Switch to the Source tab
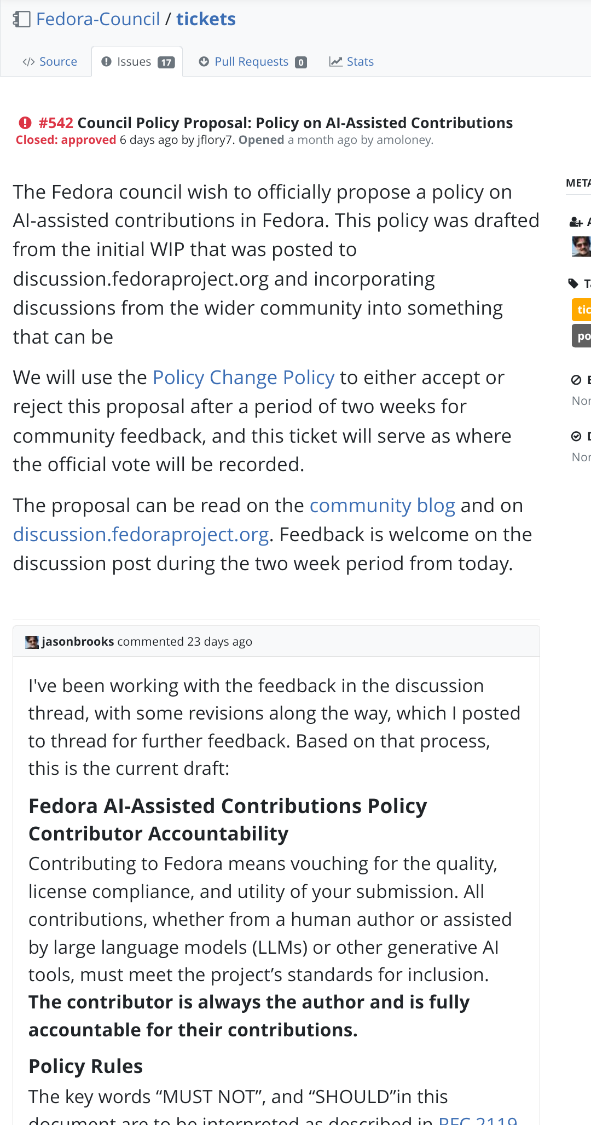 [50, 62]
